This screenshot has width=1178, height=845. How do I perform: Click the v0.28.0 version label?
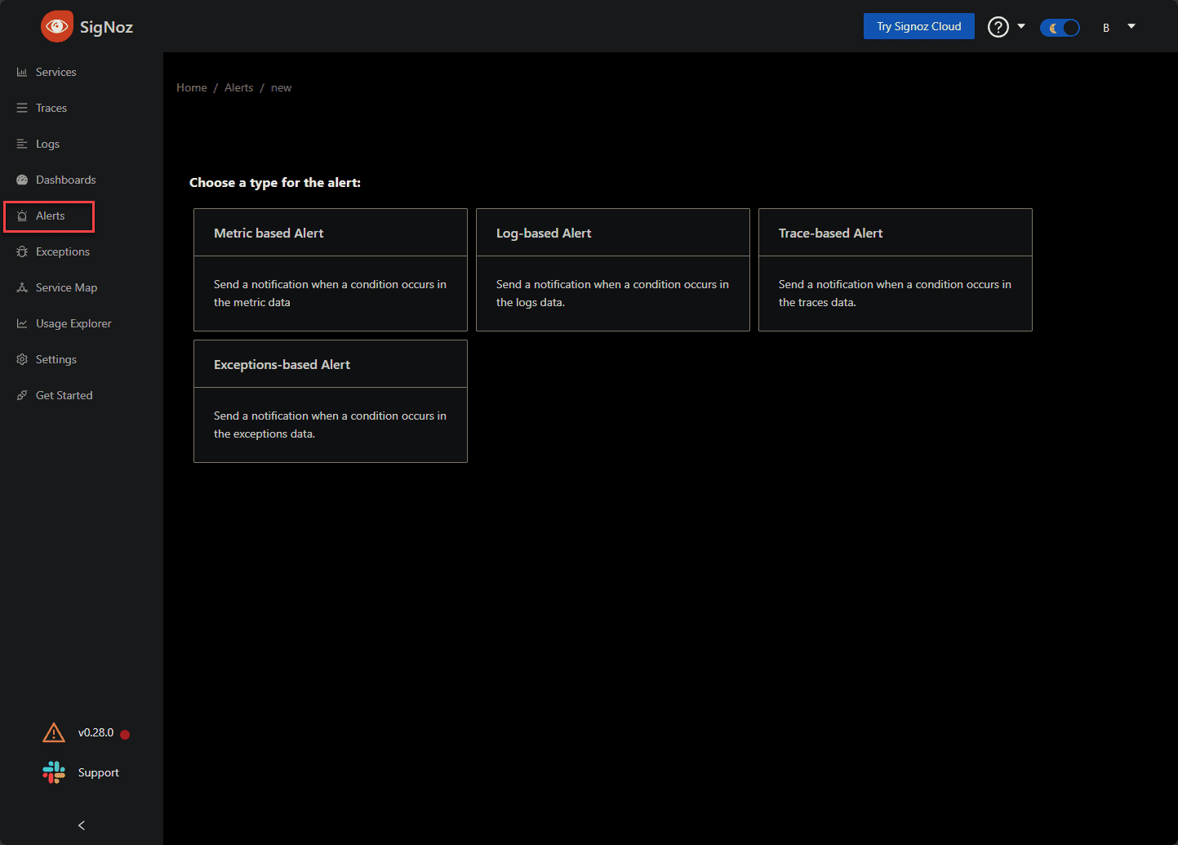pyautogui.click(x=96, y=732)
